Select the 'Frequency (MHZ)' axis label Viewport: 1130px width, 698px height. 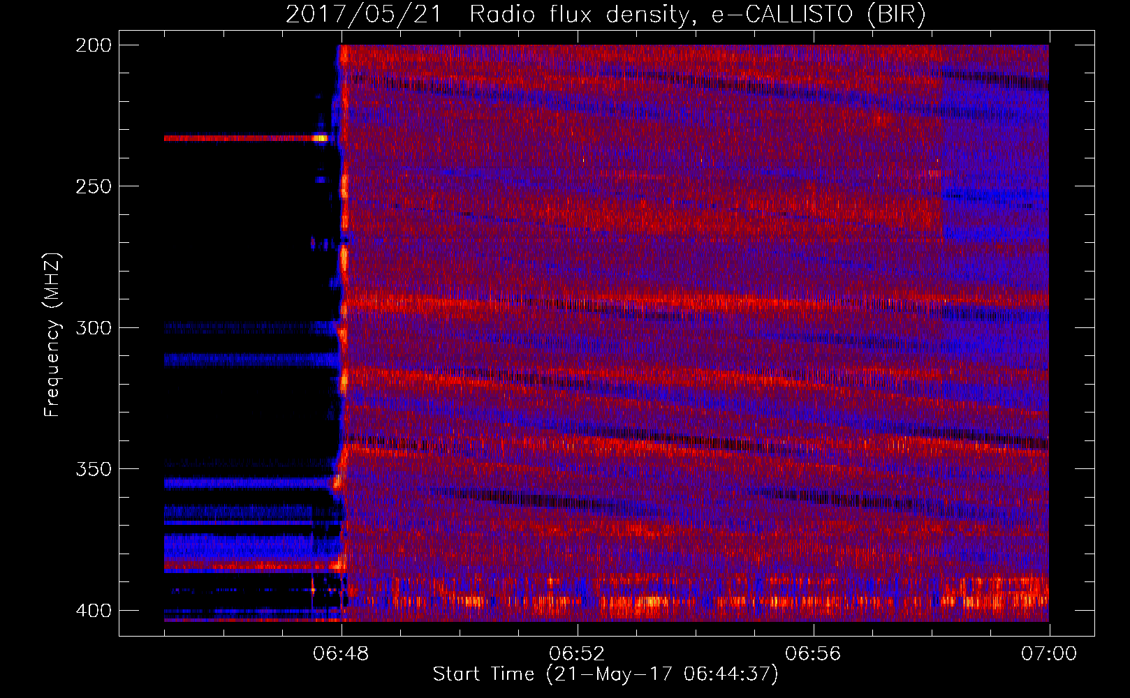coord(52,335)
